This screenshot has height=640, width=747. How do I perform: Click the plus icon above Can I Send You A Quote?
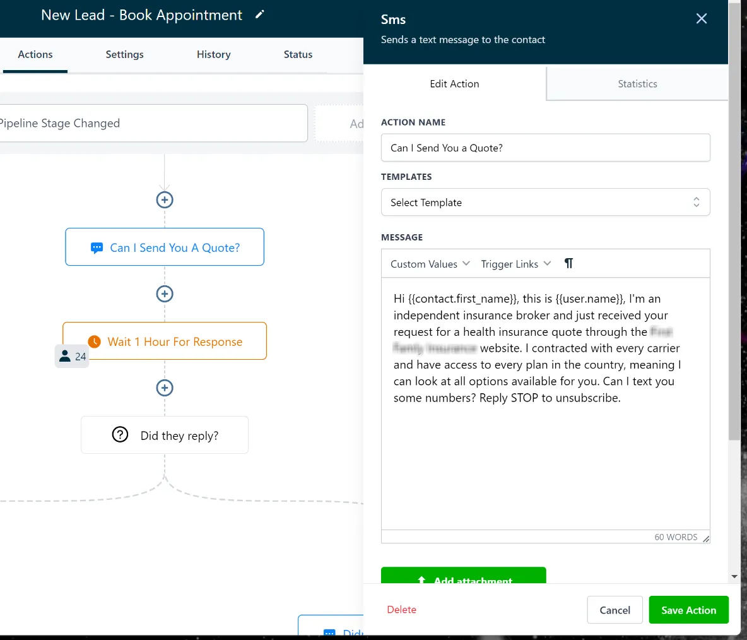tap(165, 199)
